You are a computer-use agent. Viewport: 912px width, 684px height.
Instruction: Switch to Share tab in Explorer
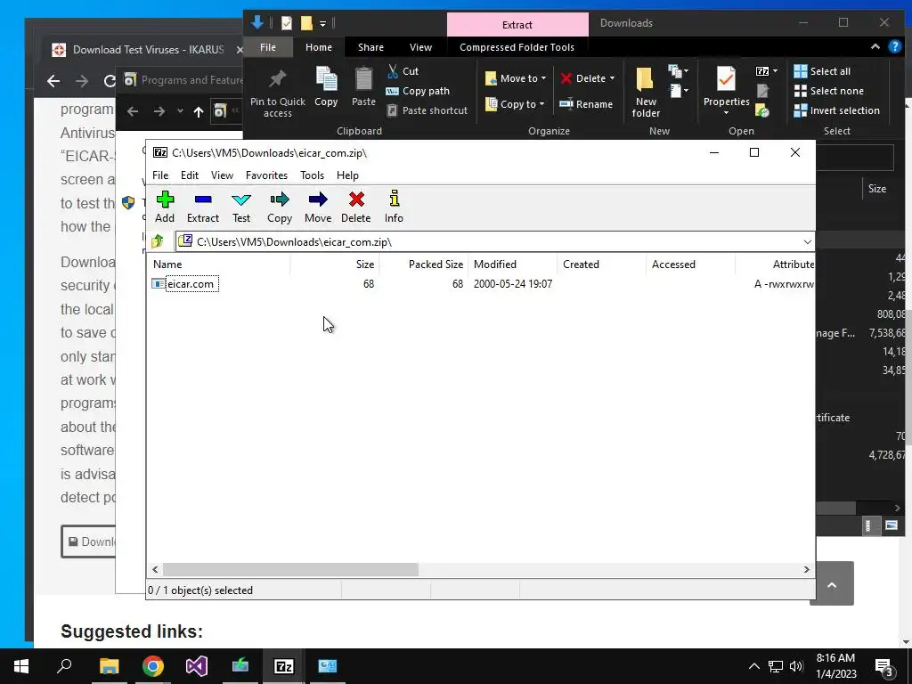point(370,47)
